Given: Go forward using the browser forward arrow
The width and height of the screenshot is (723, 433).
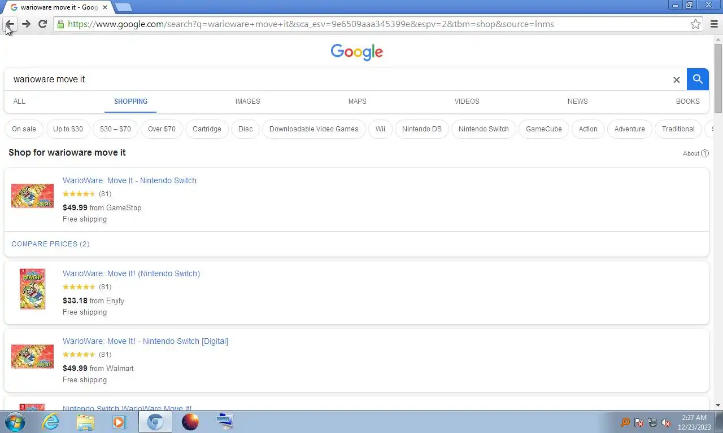Looking at the screenshot, I should 26,24.
